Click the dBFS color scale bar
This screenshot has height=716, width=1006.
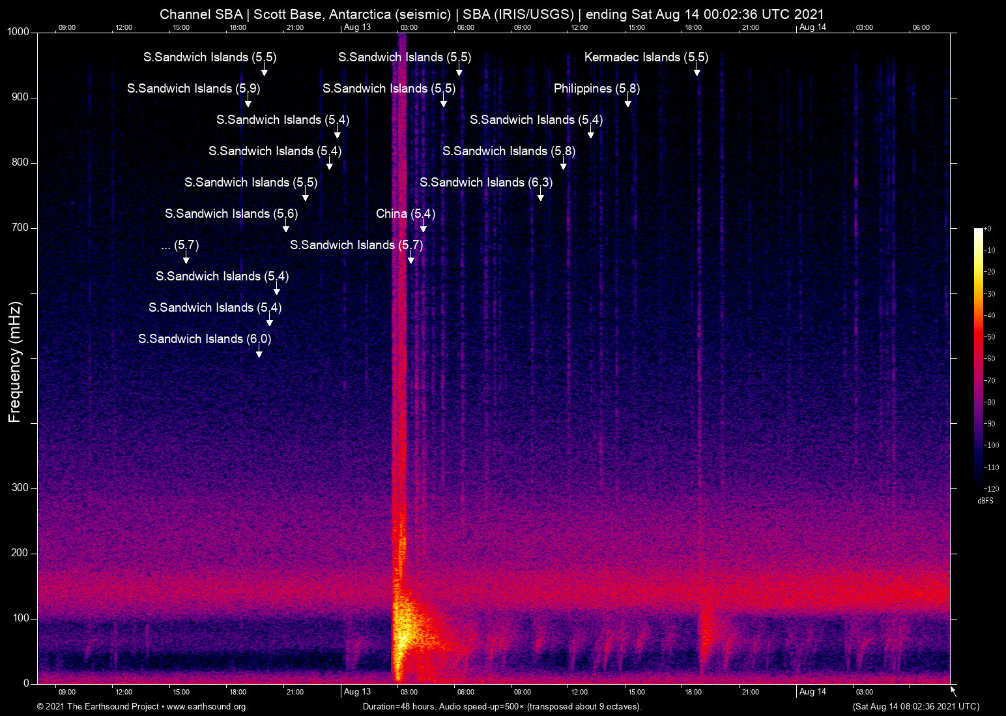(979, 357)
